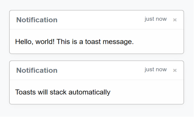194x117 pixels.
Task: Click the word "automatically" in the second toast
Action: point(89,92)
